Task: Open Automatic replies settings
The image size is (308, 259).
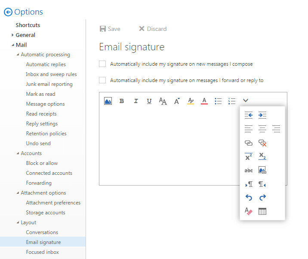Action: (x=46, y=64)
